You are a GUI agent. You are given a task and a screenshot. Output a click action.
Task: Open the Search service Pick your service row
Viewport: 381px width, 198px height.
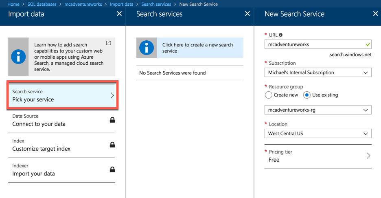(x=62, y=96)
